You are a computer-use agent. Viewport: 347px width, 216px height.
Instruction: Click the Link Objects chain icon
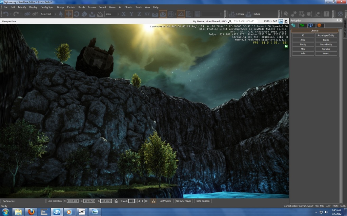(x=27, y=14)
